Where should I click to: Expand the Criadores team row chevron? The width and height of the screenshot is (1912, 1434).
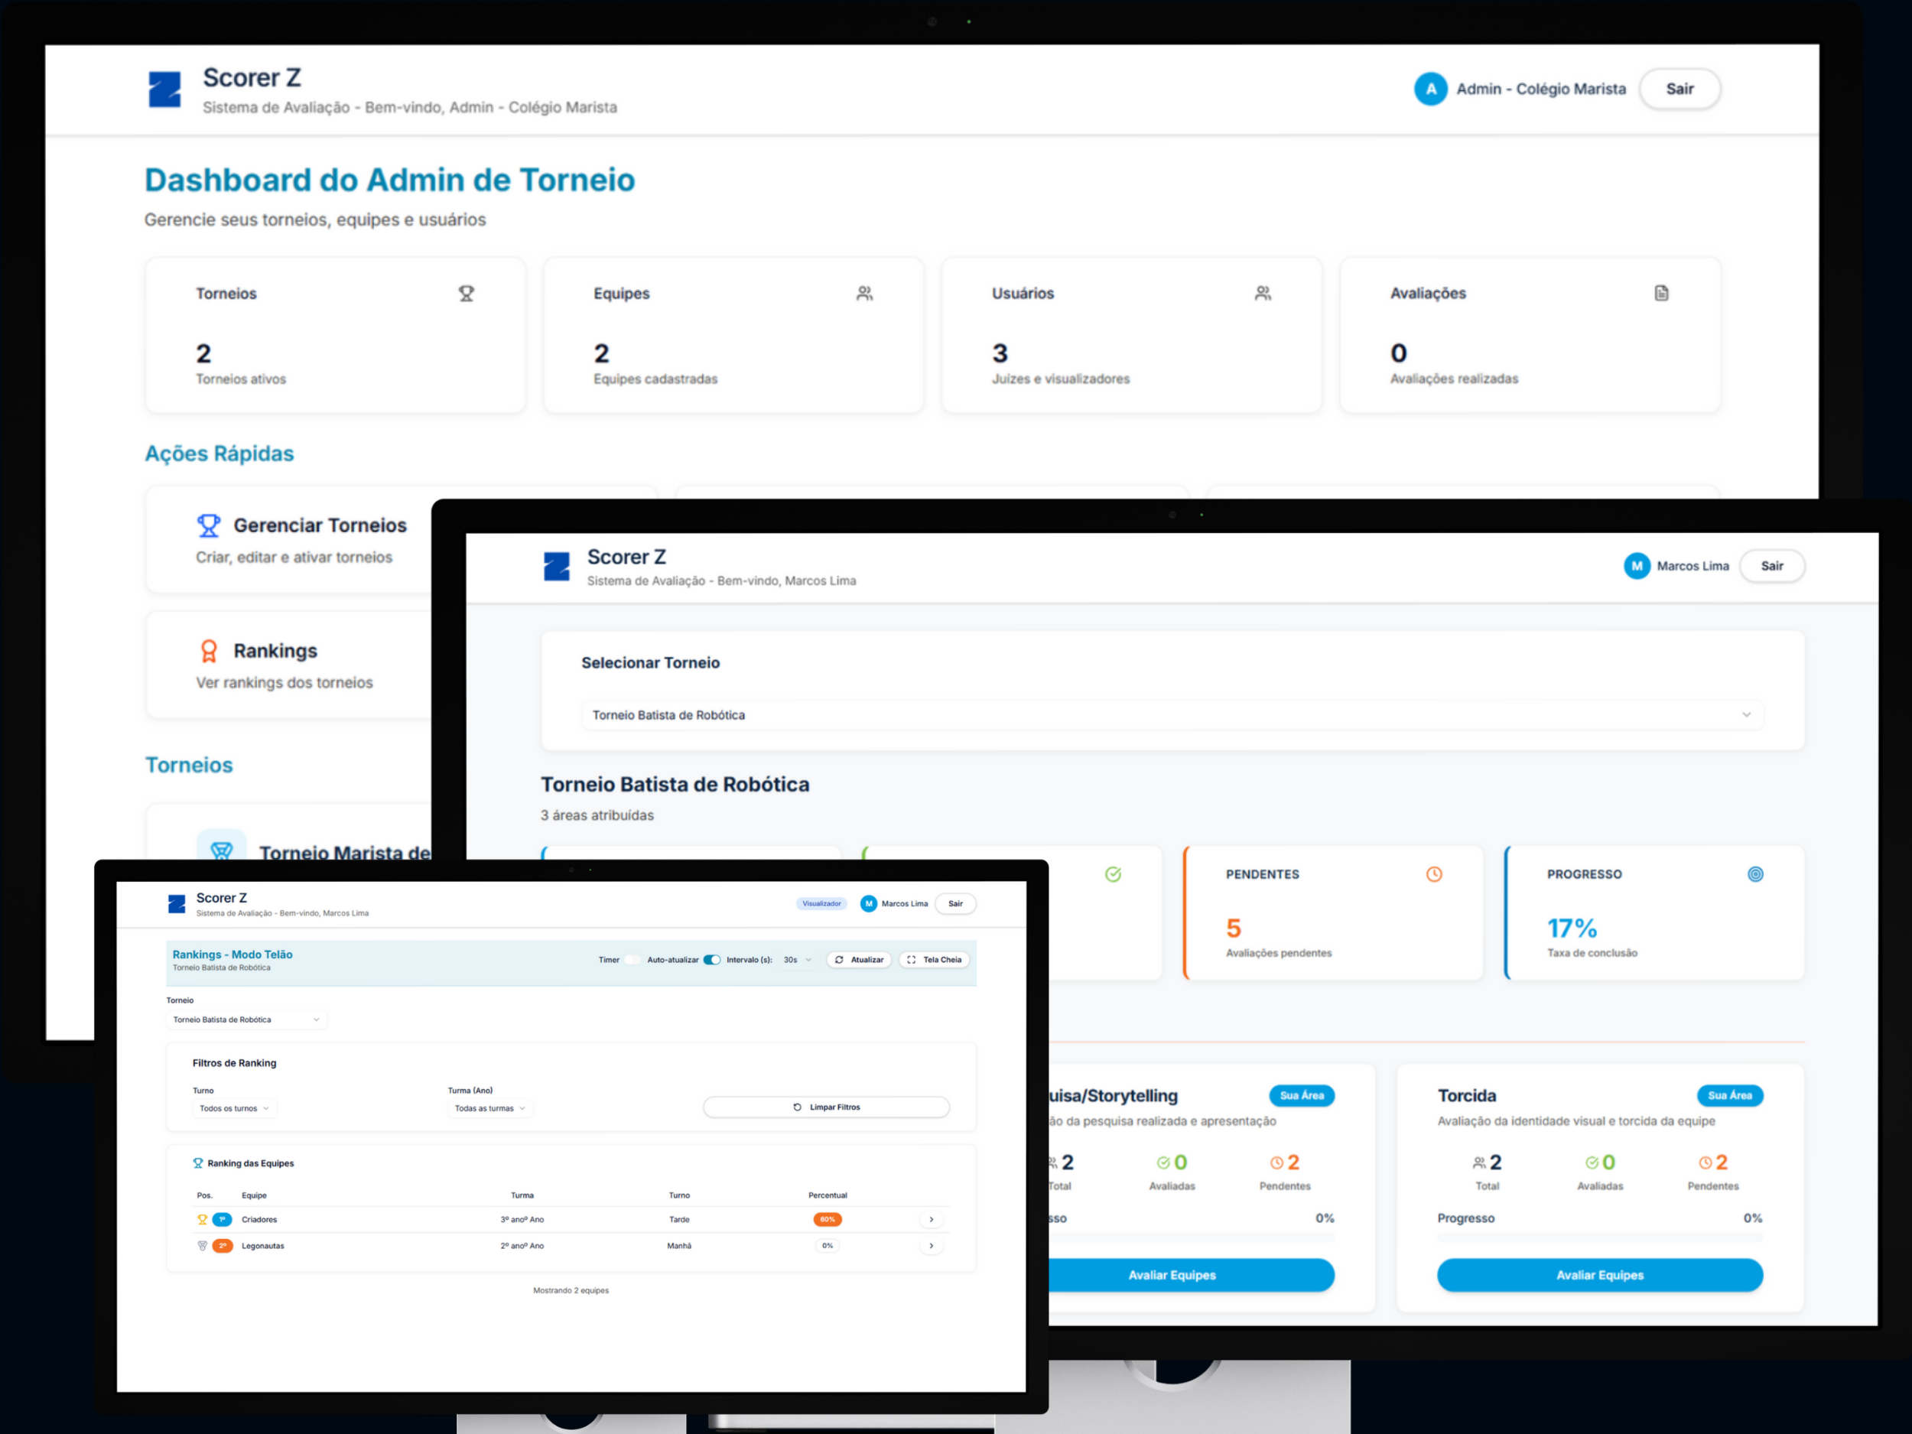point(931,1220)
